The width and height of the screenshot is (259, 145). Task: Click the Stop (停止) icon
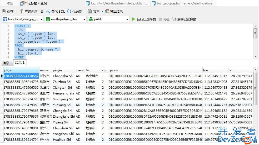(x=160, y=19)
